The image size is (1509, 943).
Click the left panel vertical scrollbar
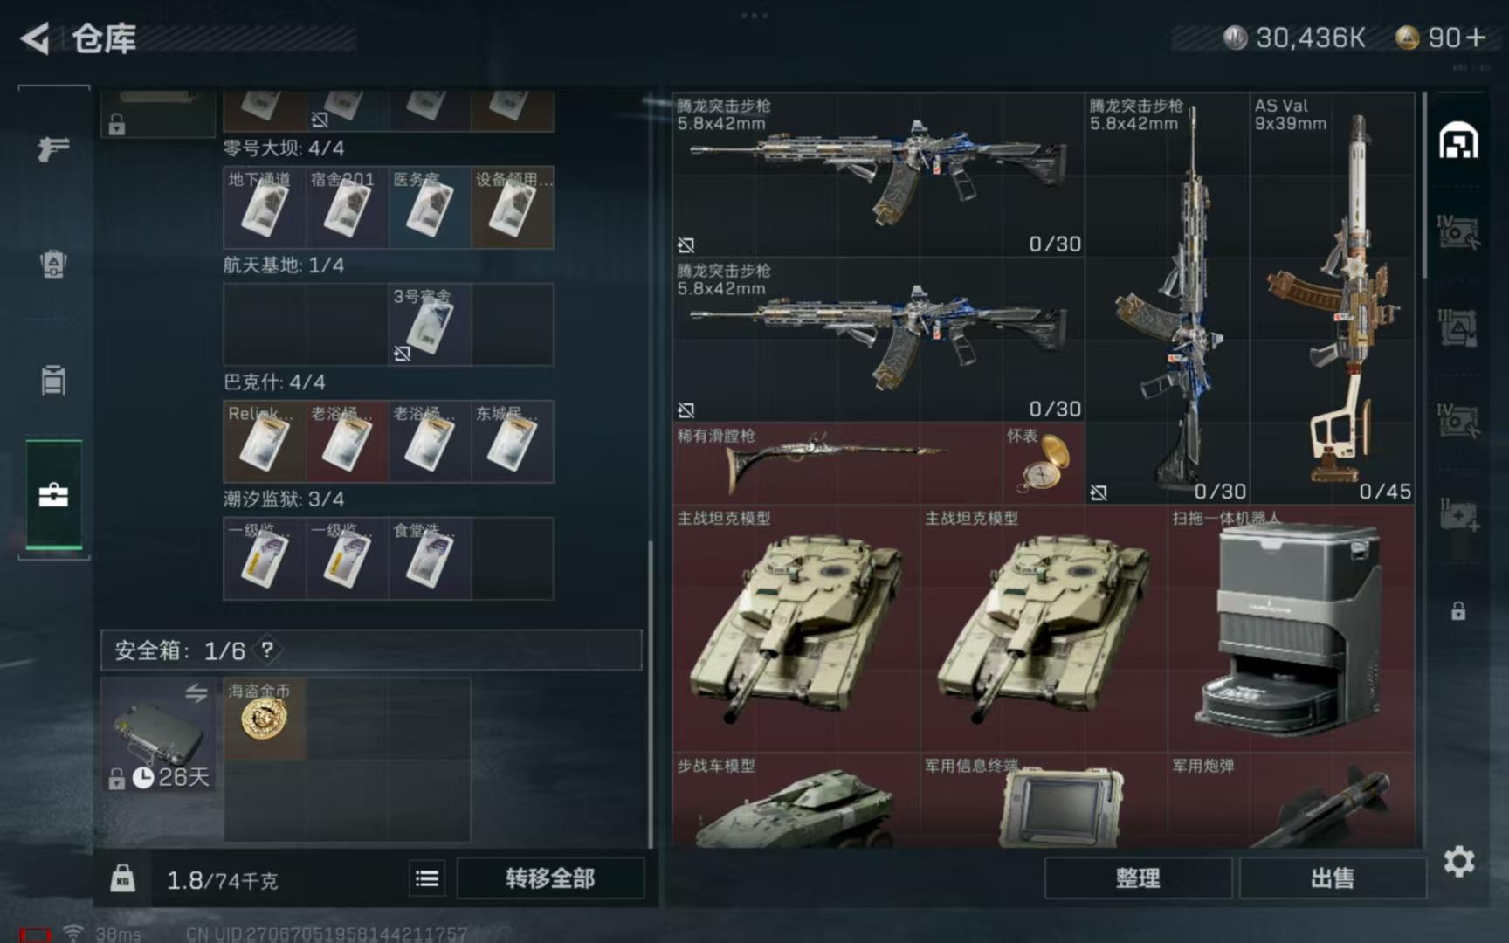650,694
